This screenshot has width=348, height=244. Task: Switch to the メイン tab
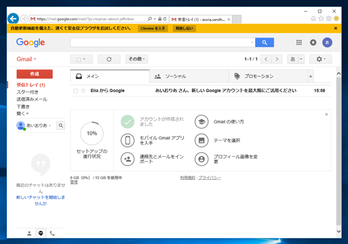(x=110, y=76)
